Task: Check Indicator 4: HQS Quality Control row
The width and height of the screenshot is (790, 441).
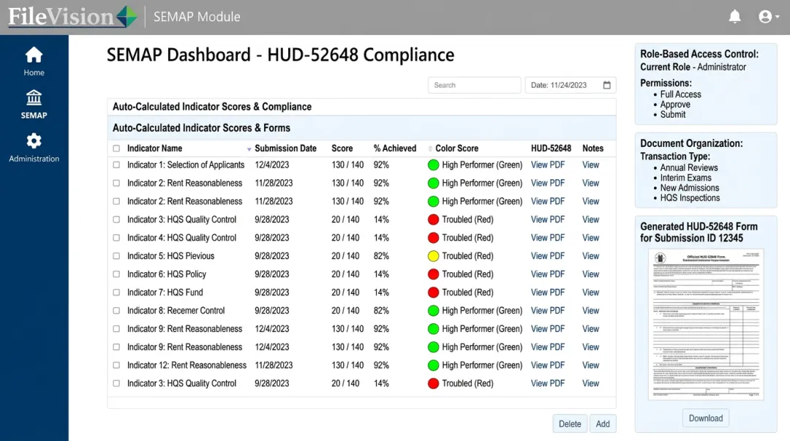Action: click(x=116, y=238)
